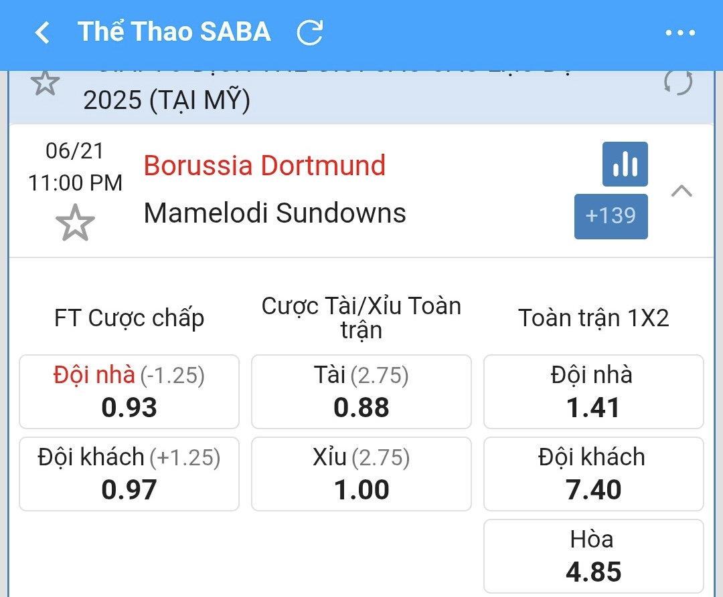
Task: Tap the back arrow in header
Action: pyautogui.click(x=42, y=33)
